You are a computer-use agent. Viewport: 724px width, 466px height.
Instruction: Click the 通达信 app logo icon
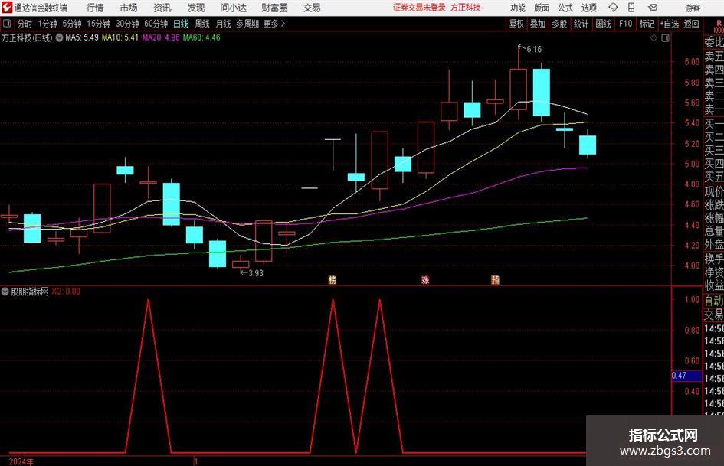7,8
